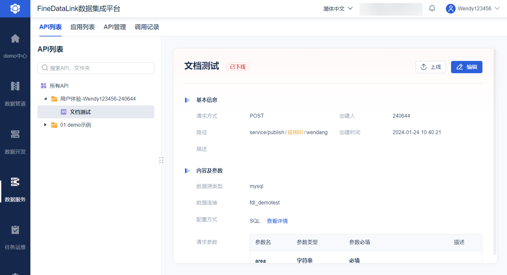Select the 文档测试 tree item

pyautogui.click(x=96, y=112)
